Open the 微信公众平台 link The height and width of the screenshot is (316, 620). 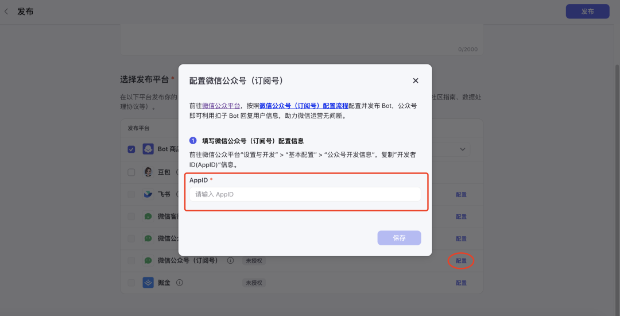221,106
